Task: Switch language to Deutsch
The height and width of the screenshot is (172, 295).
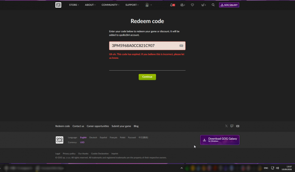Action: coord(93,137)
